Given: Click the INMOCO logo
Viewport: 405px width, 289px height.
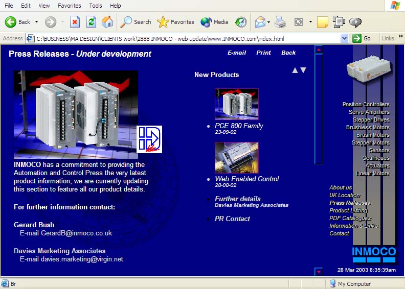Looking at the screenshot, I should pos(374,255).
